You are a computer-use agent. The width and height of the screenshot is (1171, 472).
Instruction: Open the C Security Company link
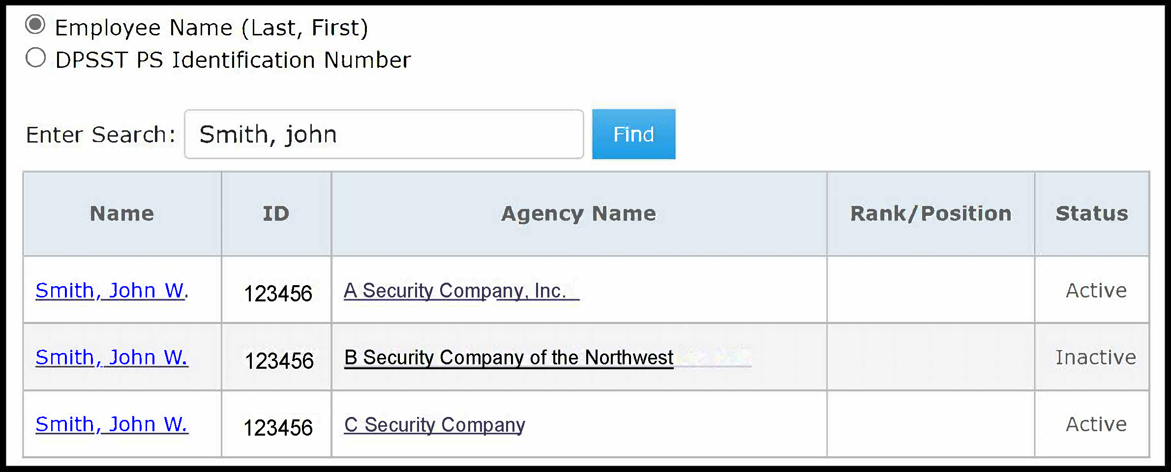click(x=434, y=425)
